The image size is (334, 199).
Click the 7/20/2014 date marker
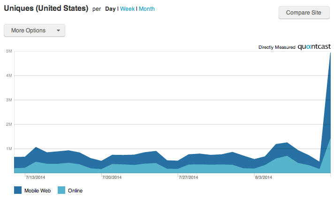112,178
